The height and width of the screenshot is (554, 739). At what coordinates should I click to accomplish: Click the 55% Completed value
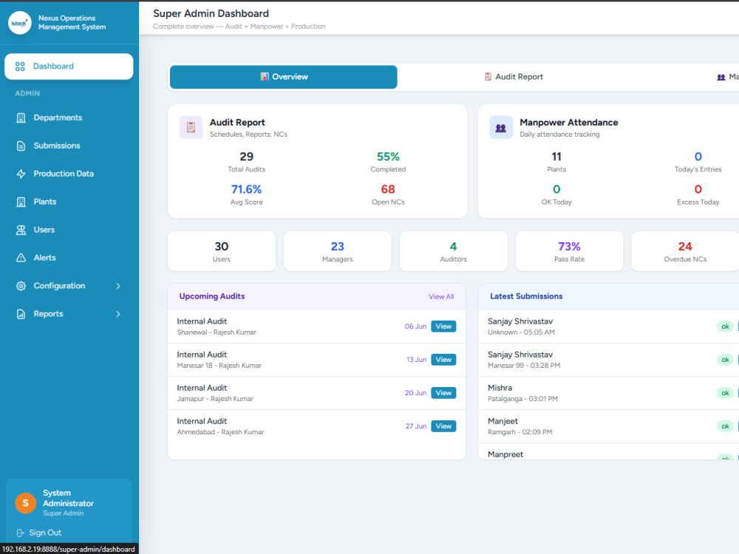(388, 157)
